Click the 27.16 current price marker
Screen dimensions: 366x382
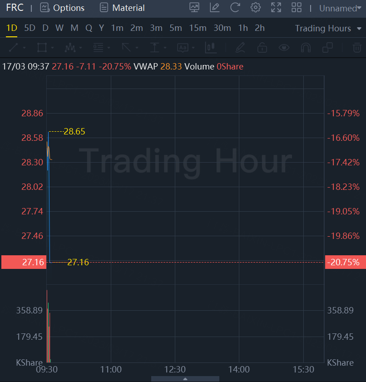[24, 262]
